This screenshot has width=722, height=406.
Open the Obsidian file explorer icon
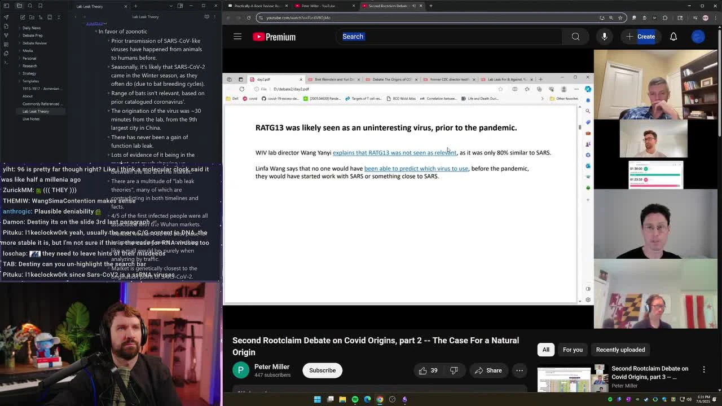click(19, 6)
